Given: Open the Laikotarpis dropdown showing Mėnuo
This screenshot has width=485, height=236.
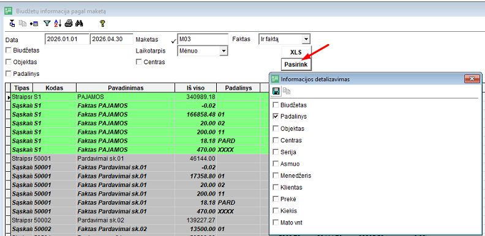Looking at the screenshot, I should coord(224,51).
